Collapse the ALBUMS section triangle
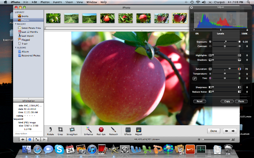This screenshot has width=254, height=158. pyautogui.click(x=16, y=47)
